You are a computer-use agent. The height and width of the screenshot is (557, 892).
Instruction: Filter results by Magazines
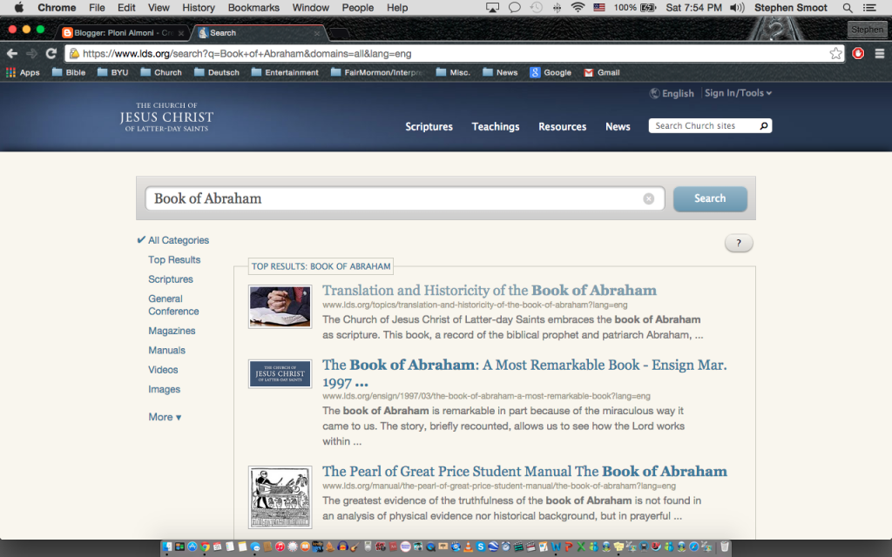coord(172,330)
